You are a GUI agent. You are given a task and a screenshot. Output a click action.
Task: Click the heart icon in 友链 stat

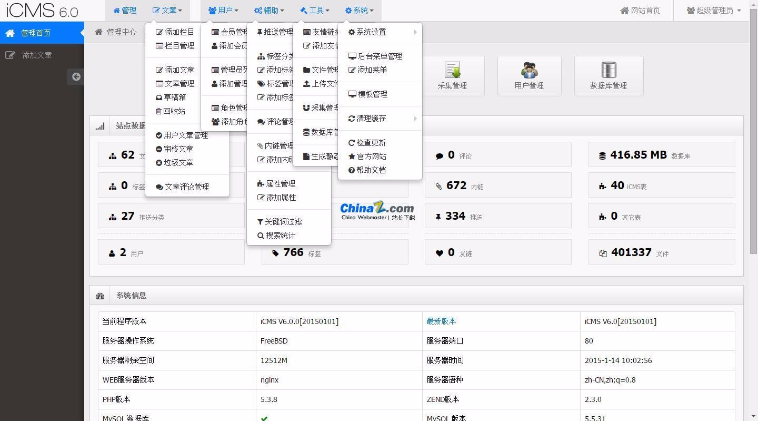(x=439, y=253)
